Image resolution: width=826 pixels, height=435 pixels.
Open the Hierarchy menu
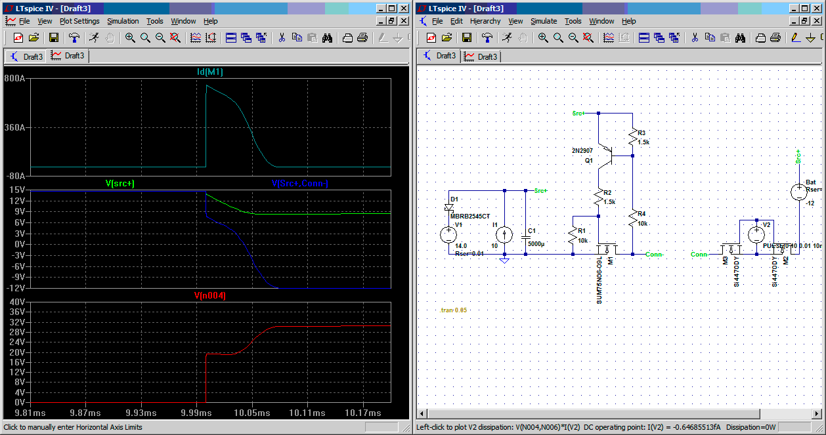pos(485,21)
